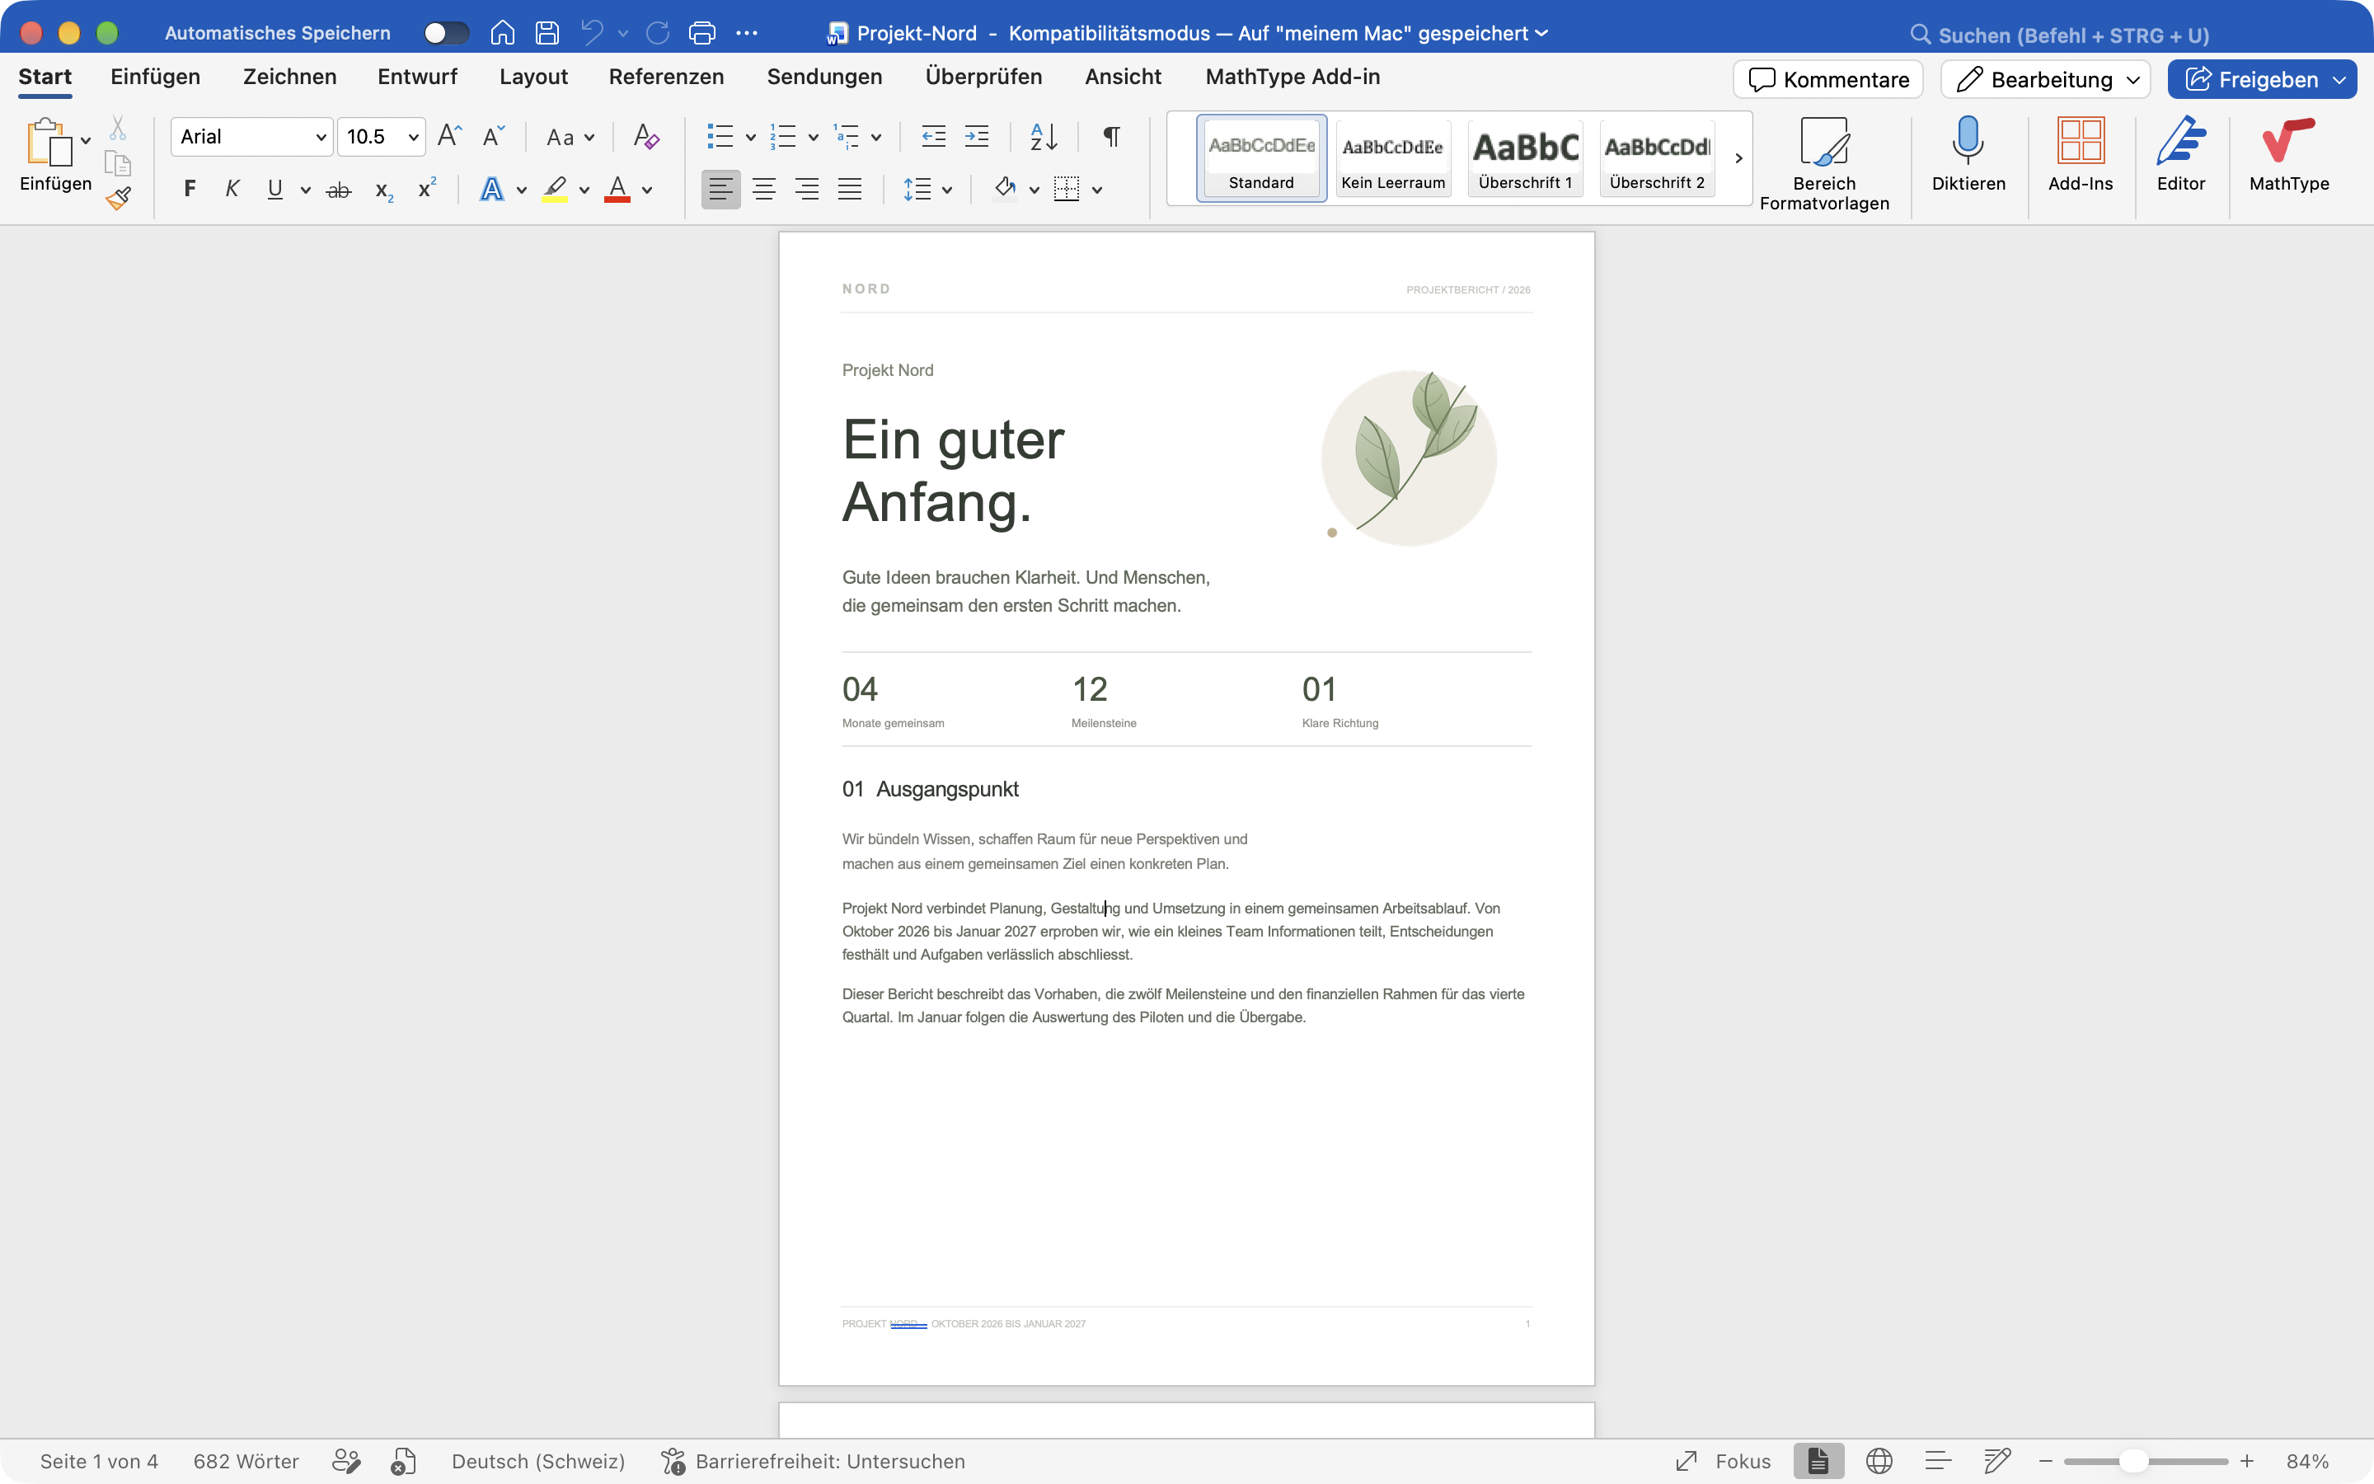Image resolution: width=2374 pixels, height=1484 pixels.
Task: Show paragraph marks pilcrow toggle
Action: pos(1111,136)
